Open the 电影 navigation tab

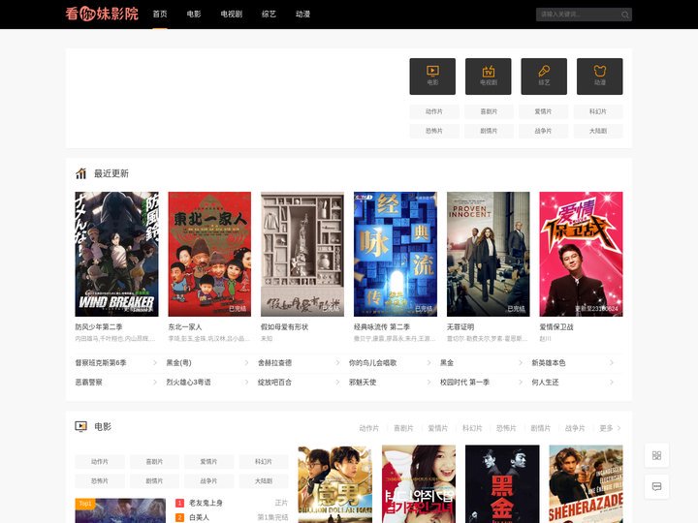(194, 15)
